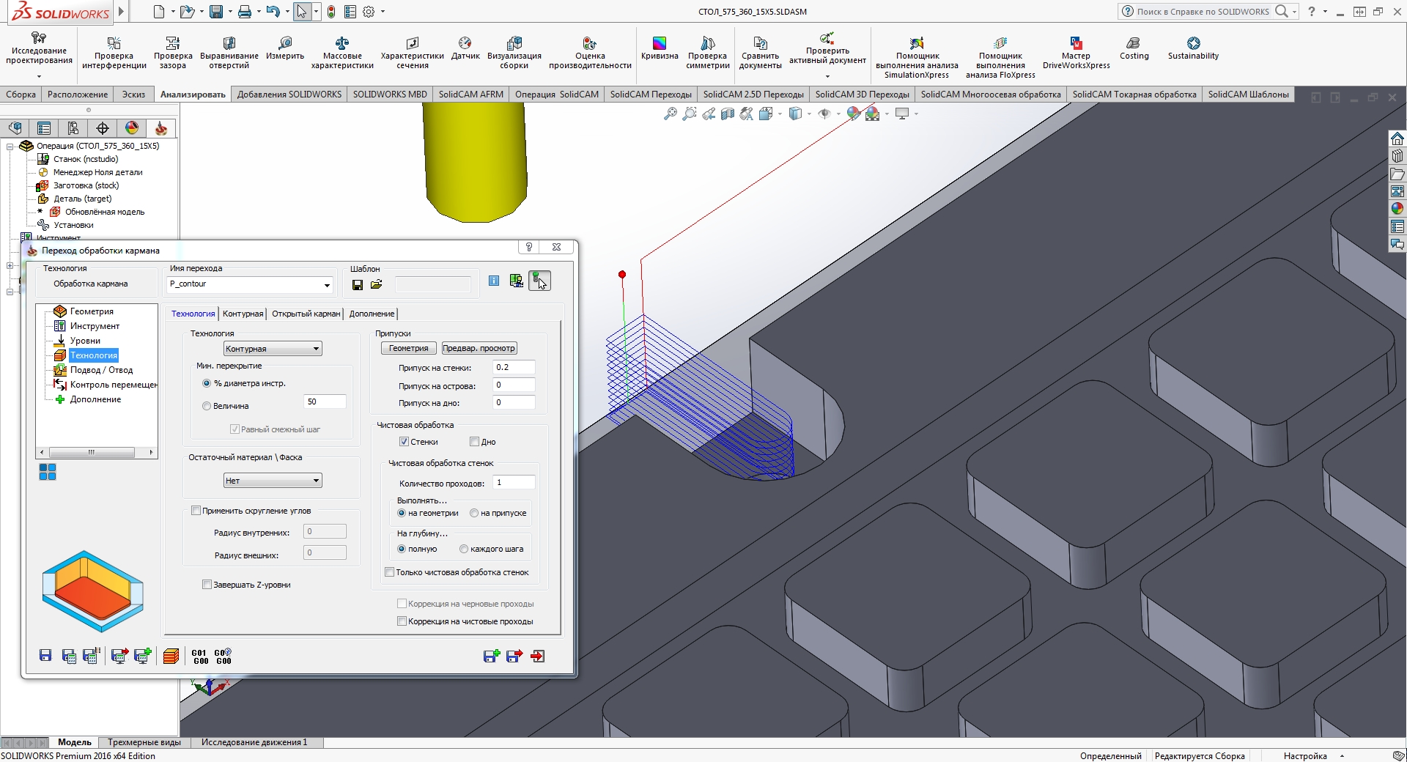Check Коррекция на чистовые проходы
This screenshot has height=762, width=1407.
tap(402, 621)
